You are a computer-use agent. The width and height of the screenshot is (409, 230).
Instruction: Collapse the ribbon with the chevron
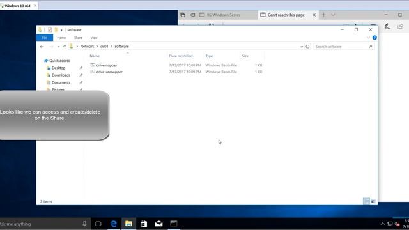click(x=368, y=38)
